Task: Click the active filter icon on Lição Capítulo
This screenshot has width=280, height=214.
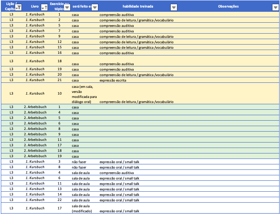Action: (x=18, y=8)
